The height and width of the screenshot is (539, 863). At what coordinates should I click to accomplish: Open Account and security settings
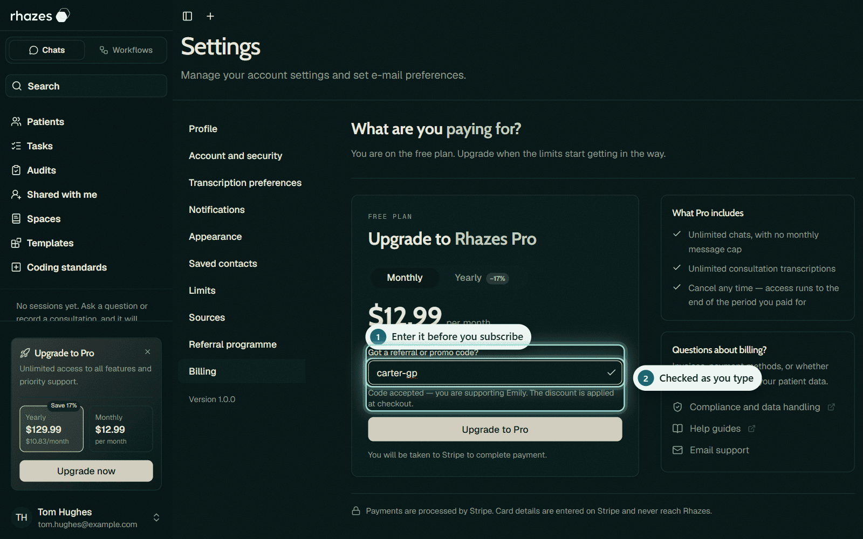242,156
